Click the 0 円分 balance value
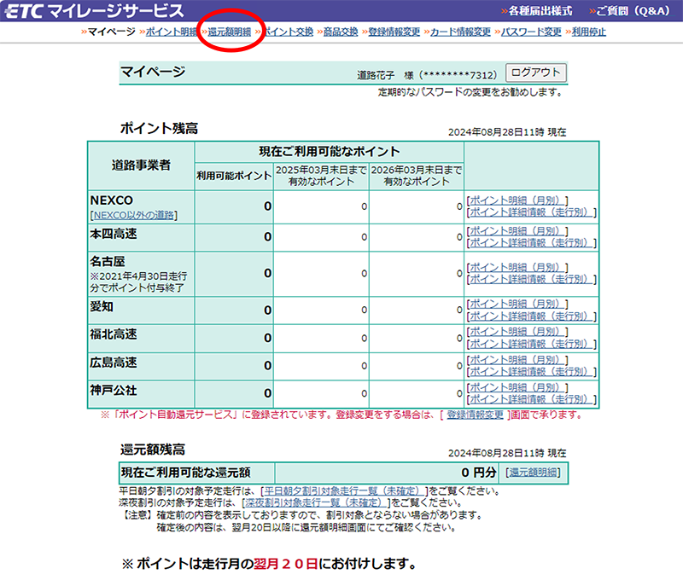 tap(478, 473)
